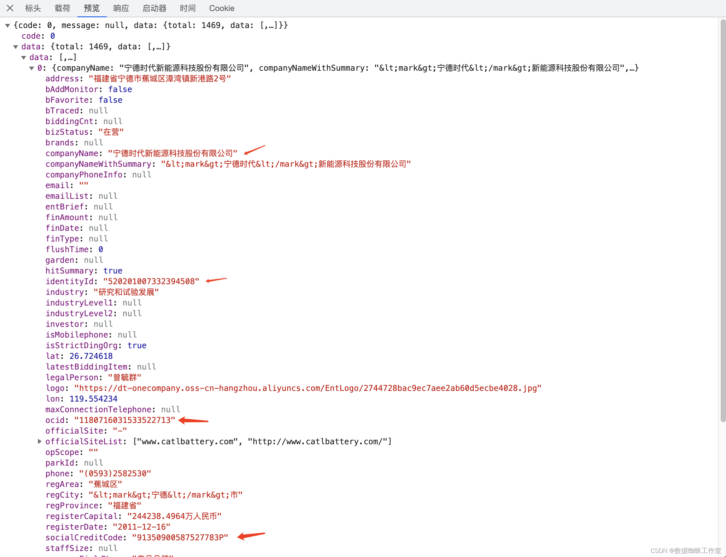
Task: Select the code: 0 row
Action: click(x=38, y=36)
